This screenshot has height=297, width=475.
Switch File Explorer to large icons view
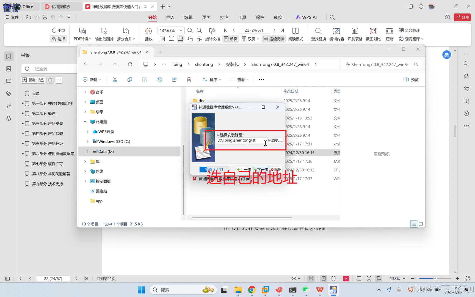(421, 224)
